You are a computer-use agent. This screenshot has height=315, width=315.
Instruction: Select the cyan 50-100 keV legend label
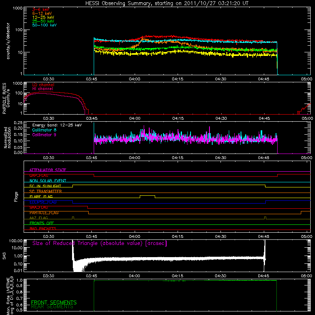coord(44,25)
